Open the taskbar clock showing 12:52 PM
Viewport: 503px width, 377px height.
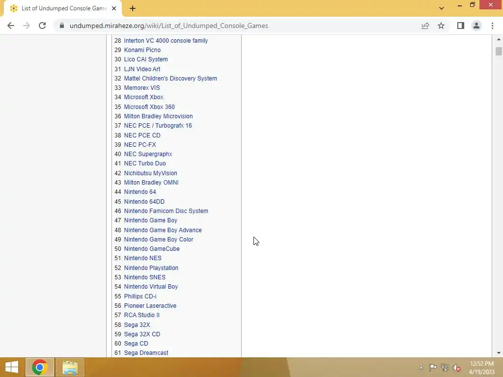click(x=481, y=368)
